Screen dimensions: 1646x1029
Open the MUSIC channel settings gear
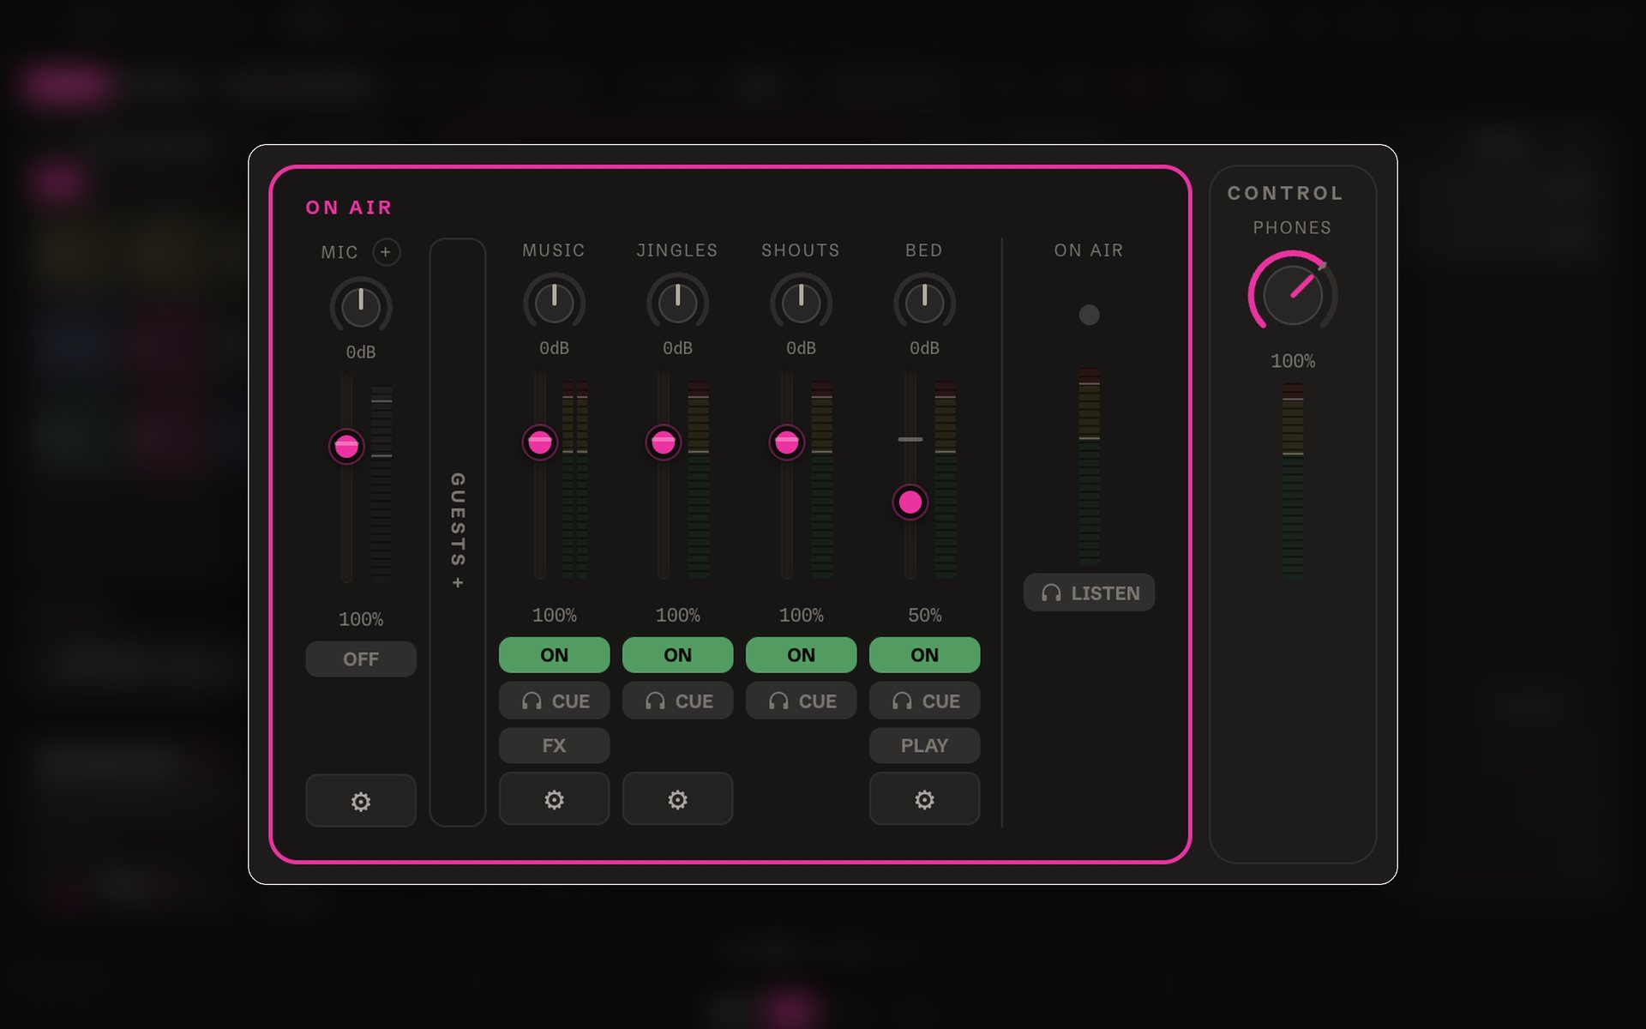554,799
